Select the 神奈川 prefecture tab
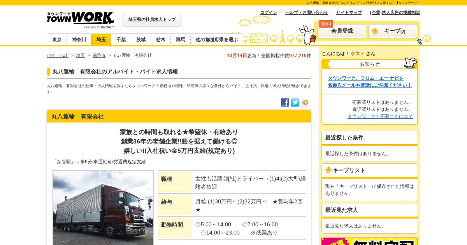The height and width of the screenshot is (245, 467). pos(79,40)
